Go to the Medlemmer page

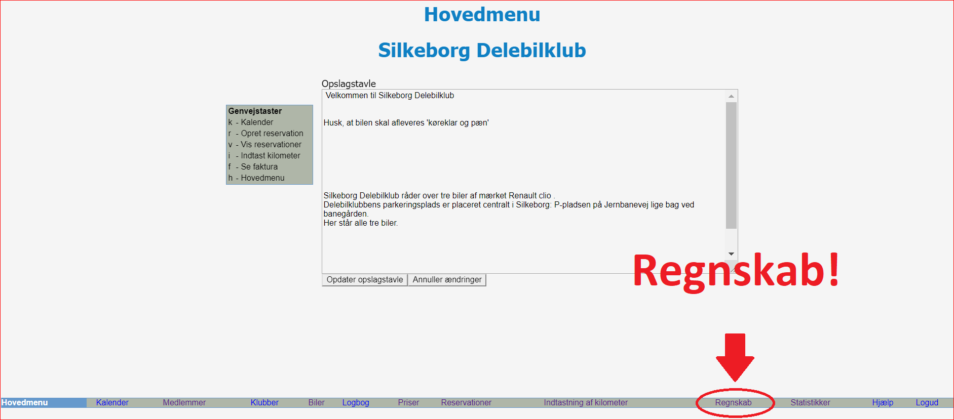tap(184, 403)
